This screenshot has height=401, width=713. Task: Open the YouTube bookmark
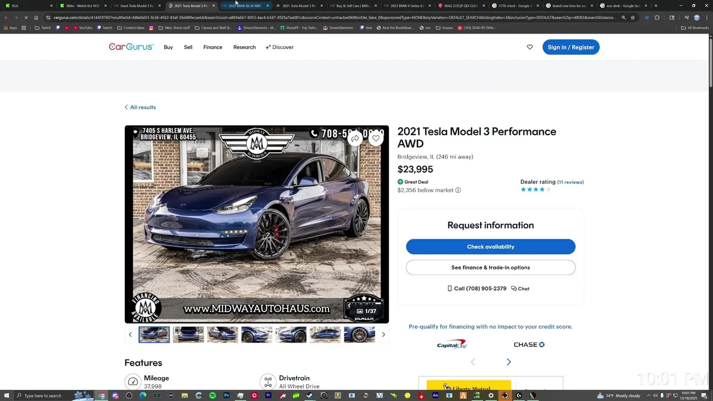click(x=82, y=28)
